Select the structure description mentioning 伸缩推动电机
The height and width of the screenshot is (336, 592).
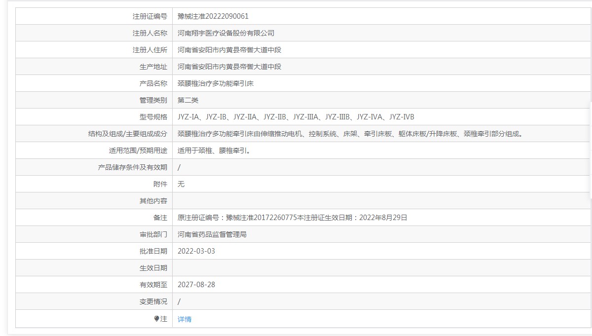[350, 134]
